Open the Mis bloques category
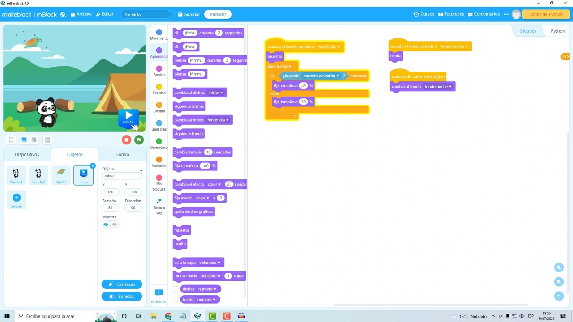 click(x=159, y=183)
